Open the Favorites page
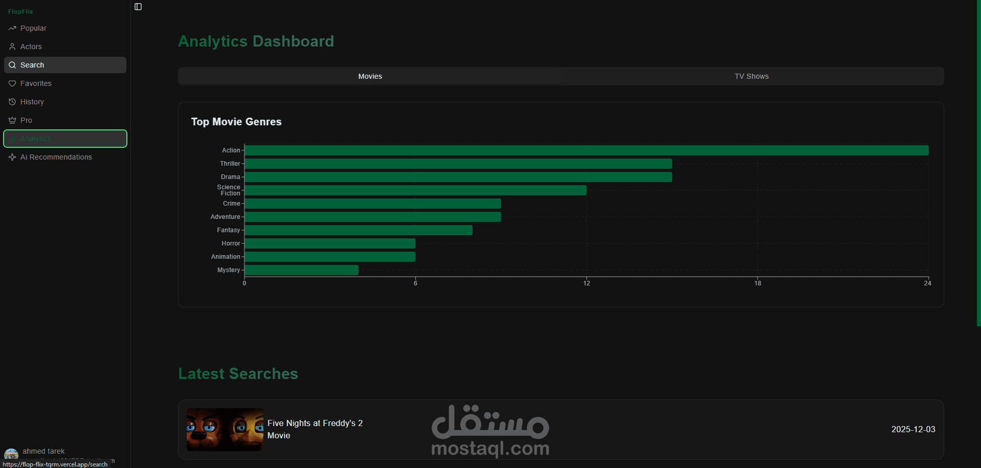 point(65,83)
